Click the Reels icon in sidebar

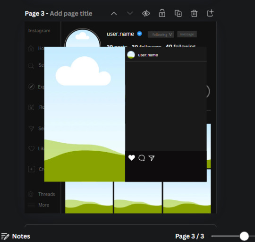pos(31,107)
